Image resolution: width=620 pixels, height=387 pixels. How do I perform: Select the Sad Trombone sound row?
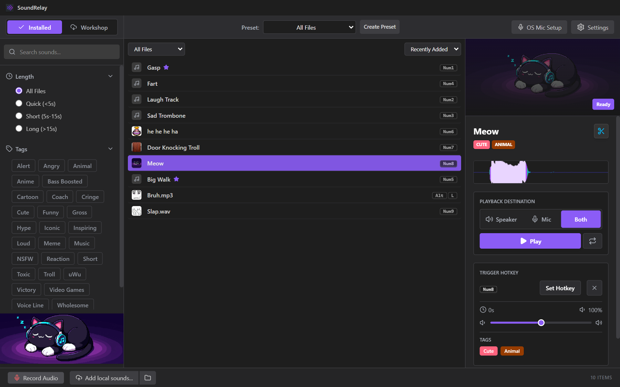click(x=294, y=115)
